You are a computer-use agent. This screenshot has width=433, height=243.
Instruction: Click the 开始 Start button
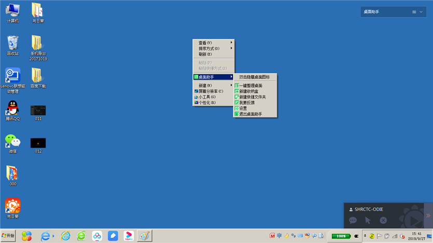point(8,236)
